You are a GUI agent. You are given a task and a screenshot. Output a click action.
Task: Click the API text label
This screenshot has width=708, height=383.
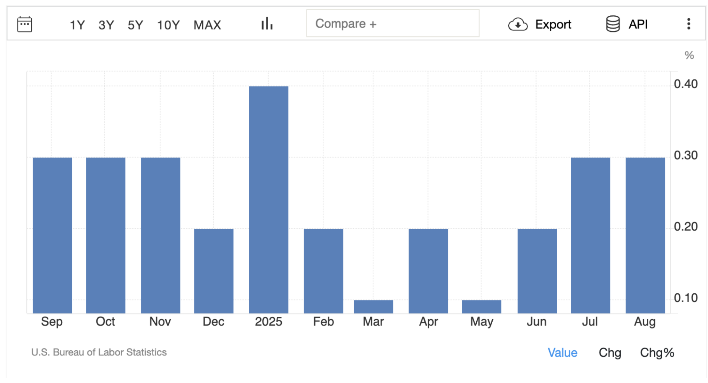[x=638, y=25]
